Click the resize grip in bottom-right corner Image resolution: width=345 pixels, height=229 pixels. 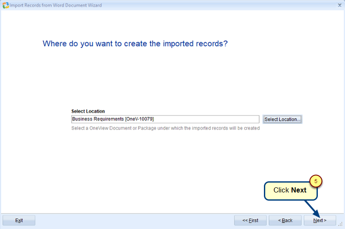[341, 224]
